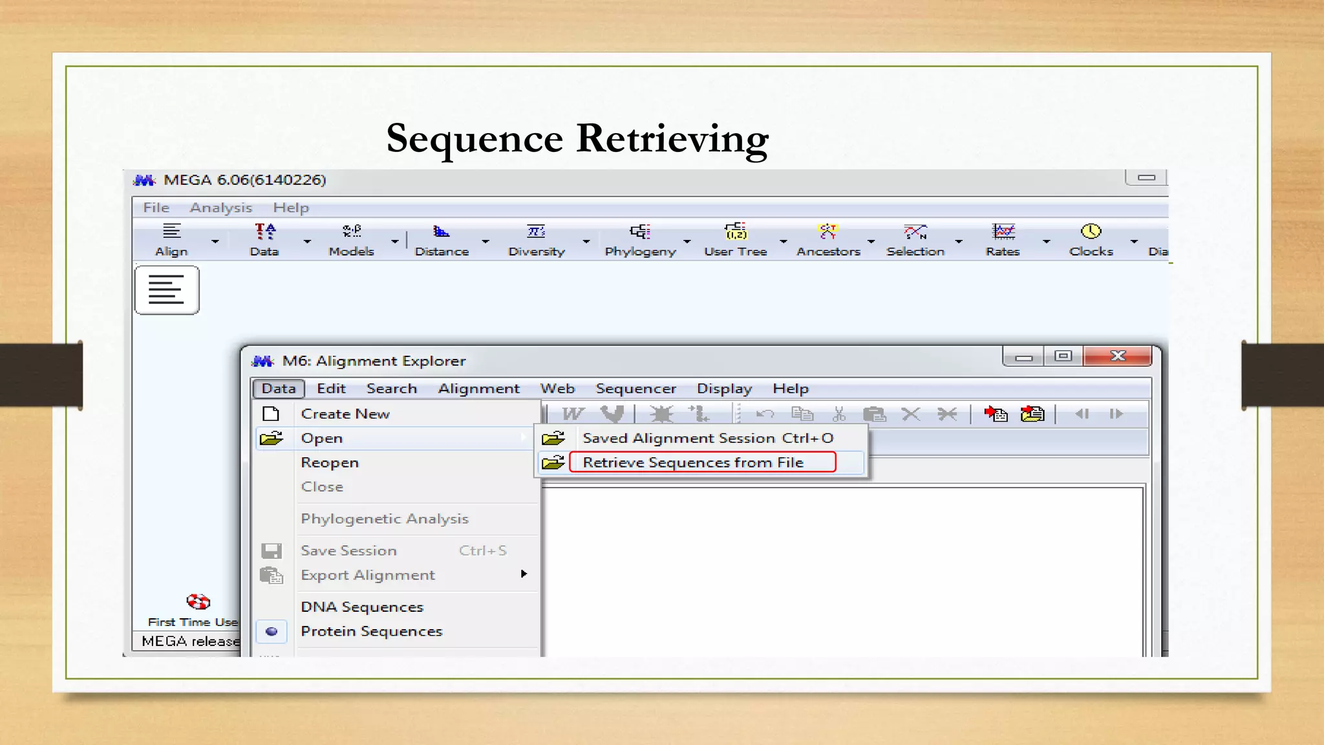Click the large alignment thumbnail button

pos(167,290)
